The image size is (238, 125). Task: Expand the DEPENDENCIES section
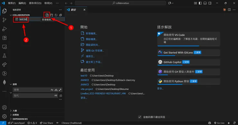click(11, 119)
